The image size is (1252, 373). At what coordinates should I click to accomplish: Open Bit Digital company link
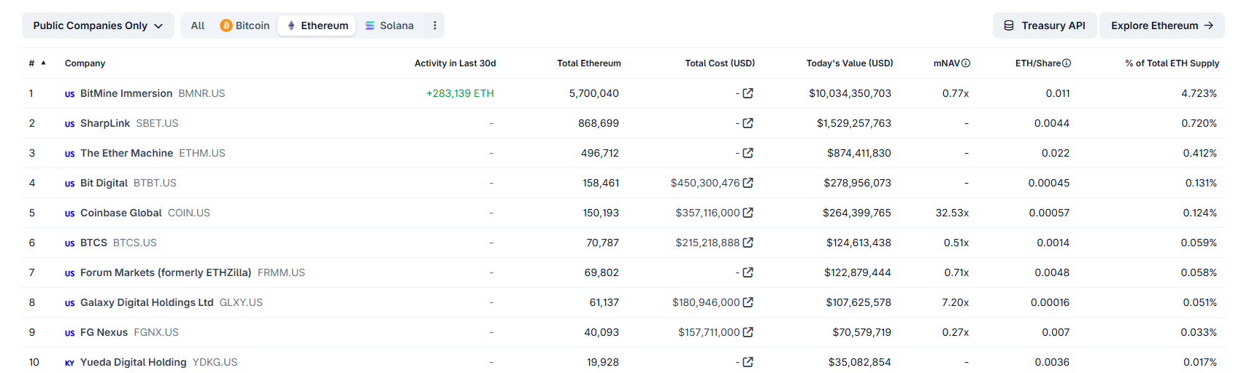(104, 183)
